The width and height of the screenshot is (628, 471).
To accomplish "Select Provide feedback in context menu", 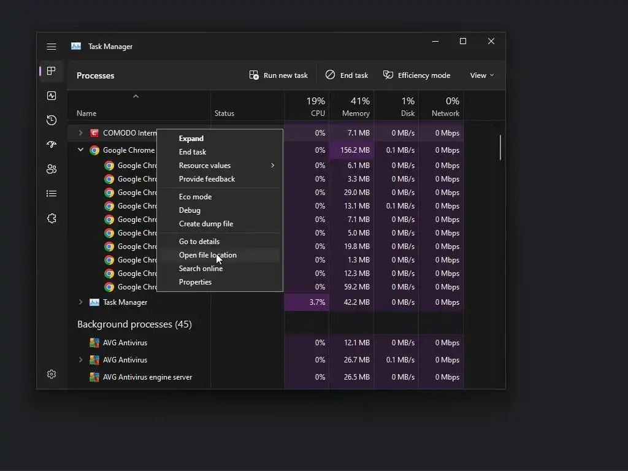I will point(207,179).
